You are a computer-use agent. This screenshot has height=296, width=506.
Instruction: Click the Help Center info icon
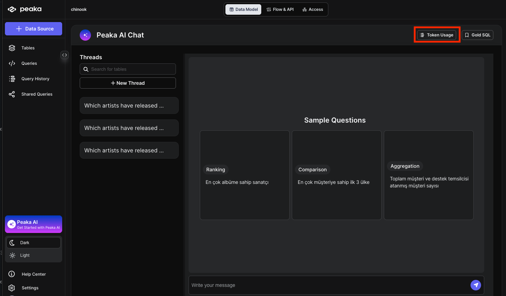12,274
